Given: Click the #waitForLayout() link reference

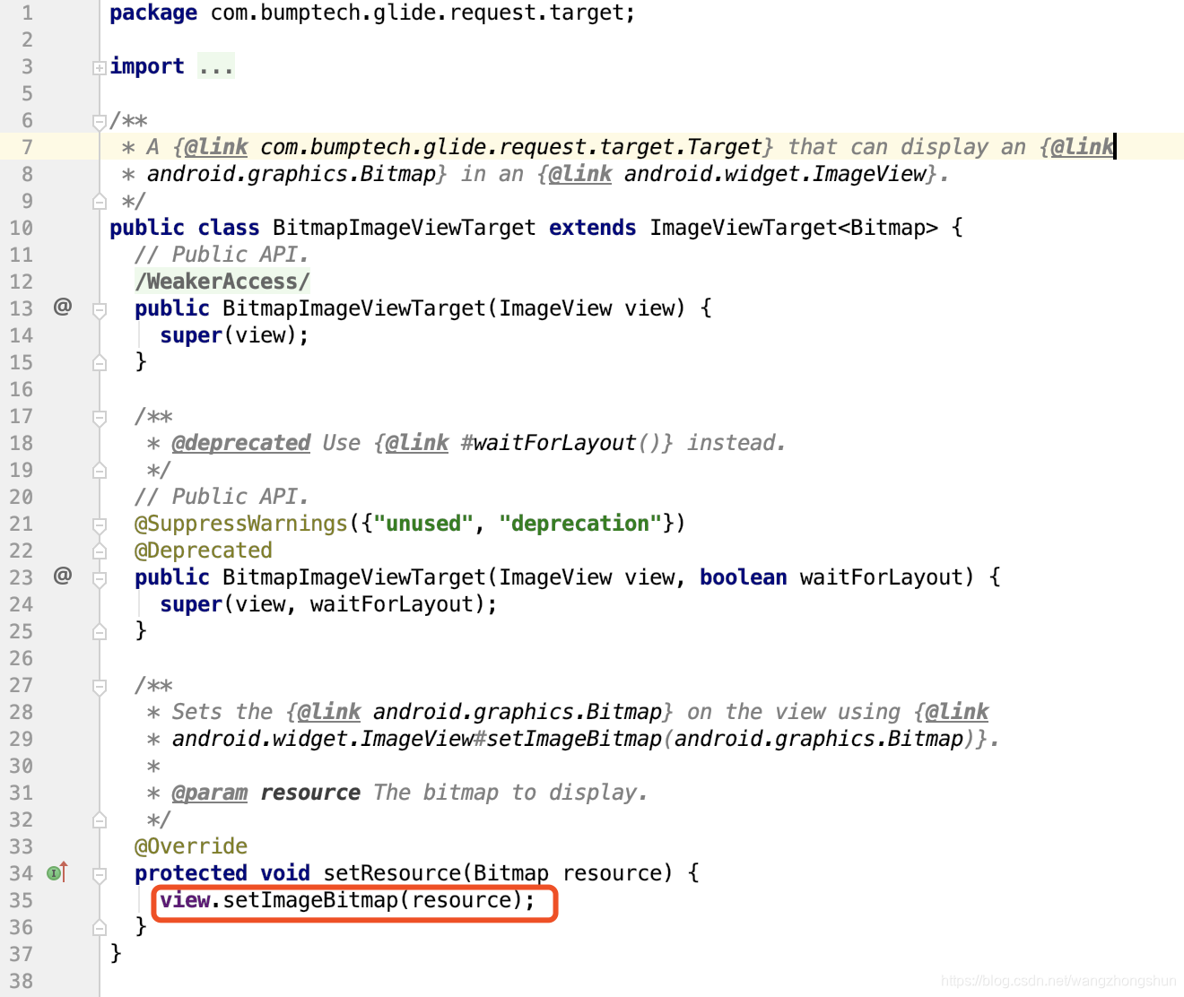Looking at the screenshot, I should (x=567, y=443).
